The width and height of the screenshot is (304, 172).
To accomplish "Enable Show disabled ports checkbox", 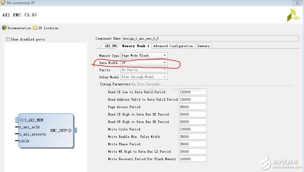I will click(x=8, y=39).
